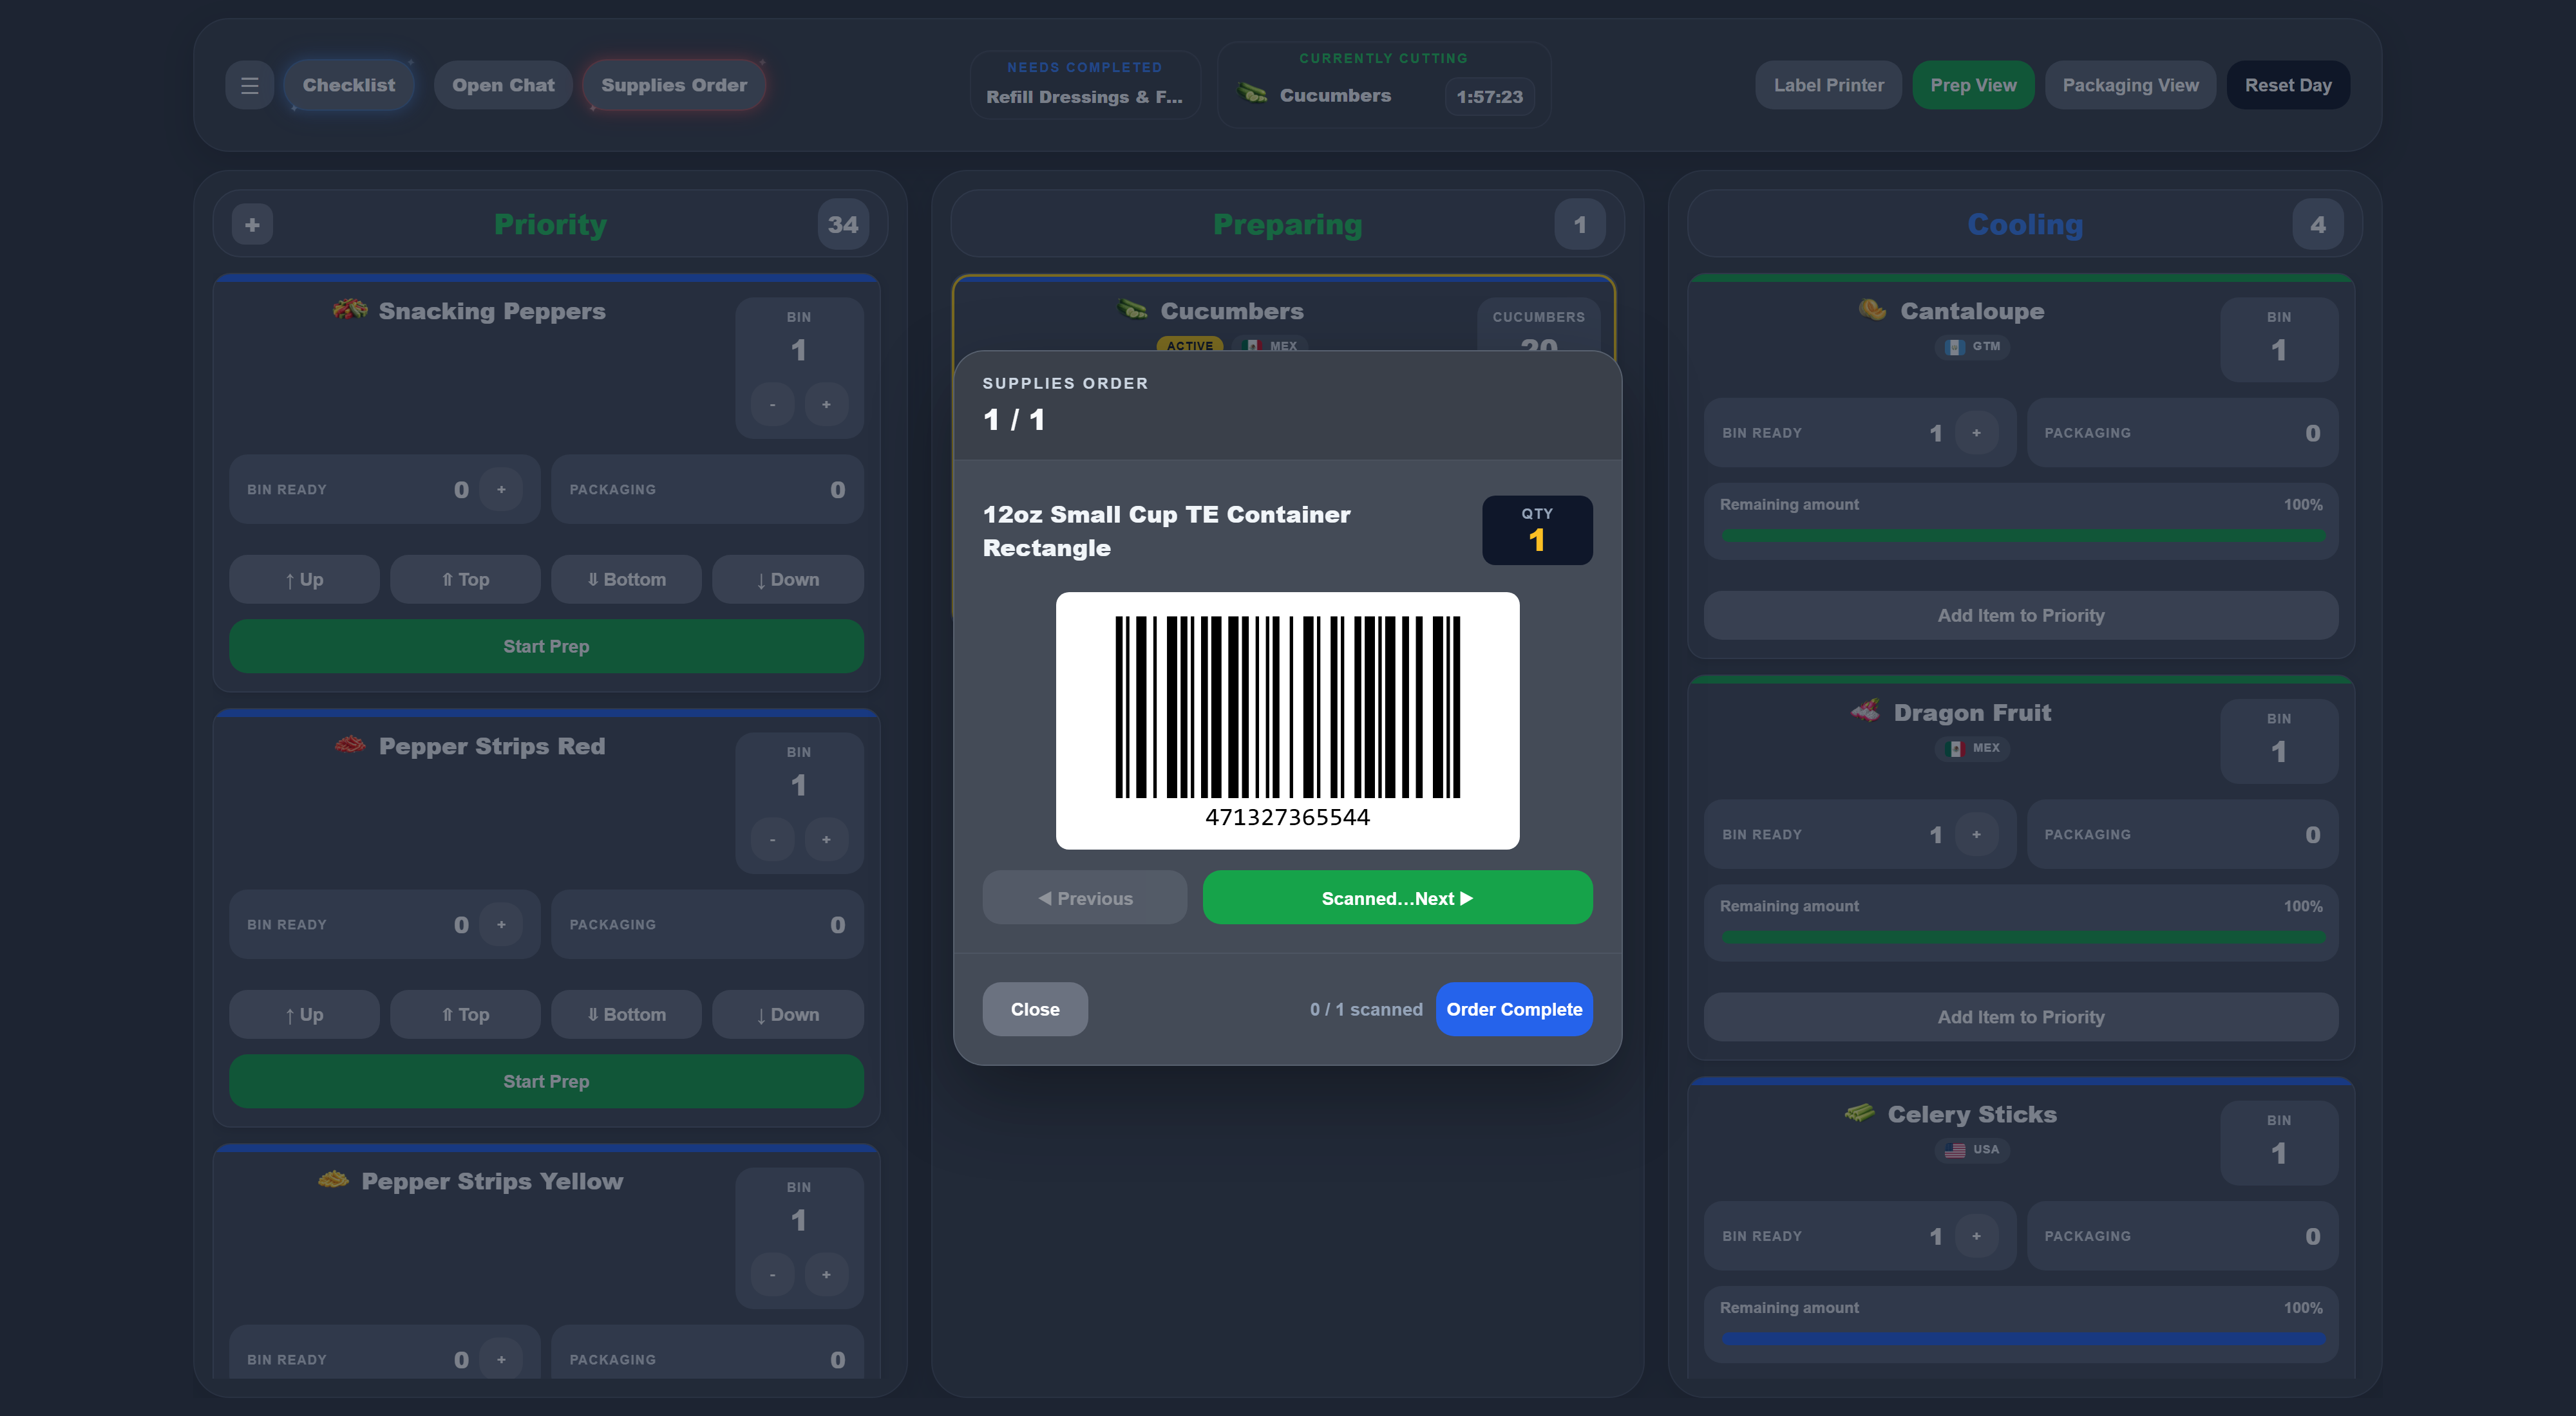Click the MEX flag badge on Dragon Fruit

[1972, 749]
